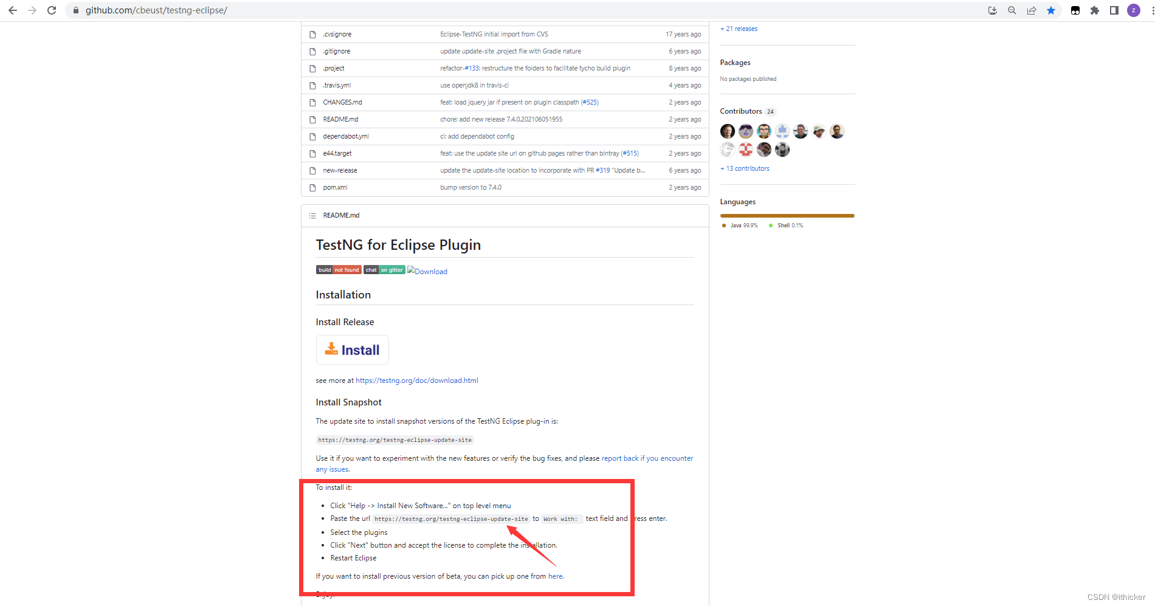Click the 'build not found' badge
This screenshot has width=1155, height=606.
click(339, 270)
